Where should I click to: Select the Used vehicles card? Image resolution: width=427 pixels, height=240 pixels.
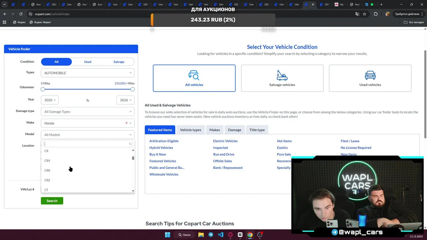(370, 78)
